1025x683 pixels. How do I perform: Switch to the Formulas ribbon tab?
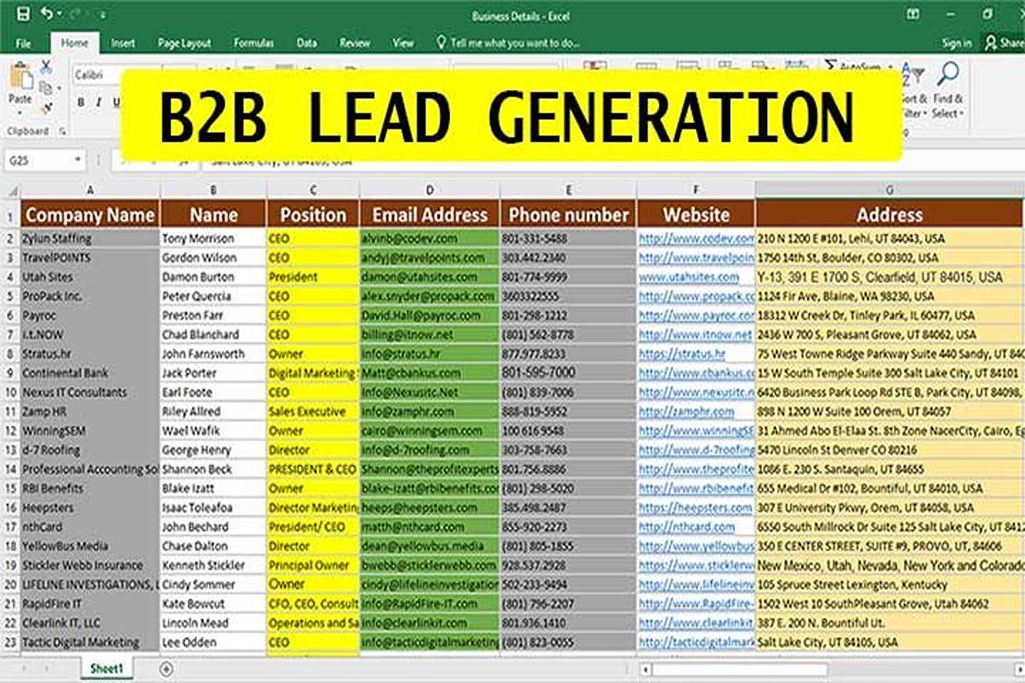pos(254,43)
